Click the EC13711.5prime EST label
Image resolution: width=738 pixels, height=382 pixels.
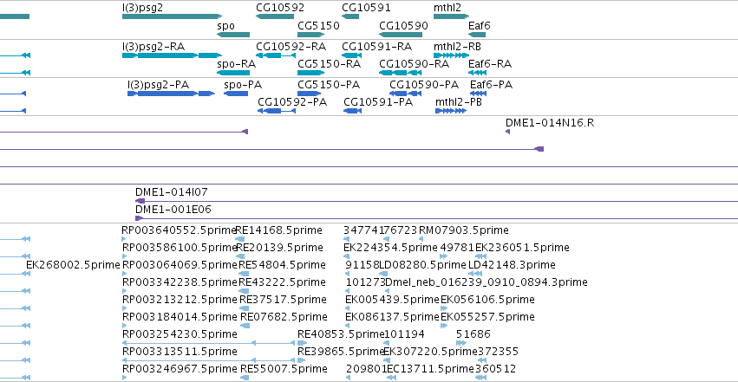(430, 369)
